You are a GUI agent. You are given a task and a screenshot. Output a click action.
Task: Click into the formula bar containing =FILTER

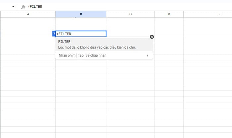[x=99, y=7]
